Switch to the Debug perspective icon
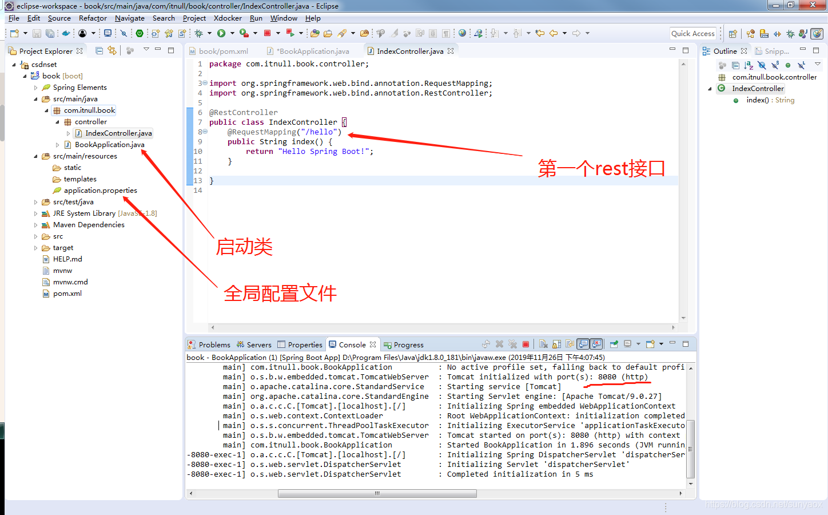828x515 pixels. pyautogui.click(x=790, y=34)
